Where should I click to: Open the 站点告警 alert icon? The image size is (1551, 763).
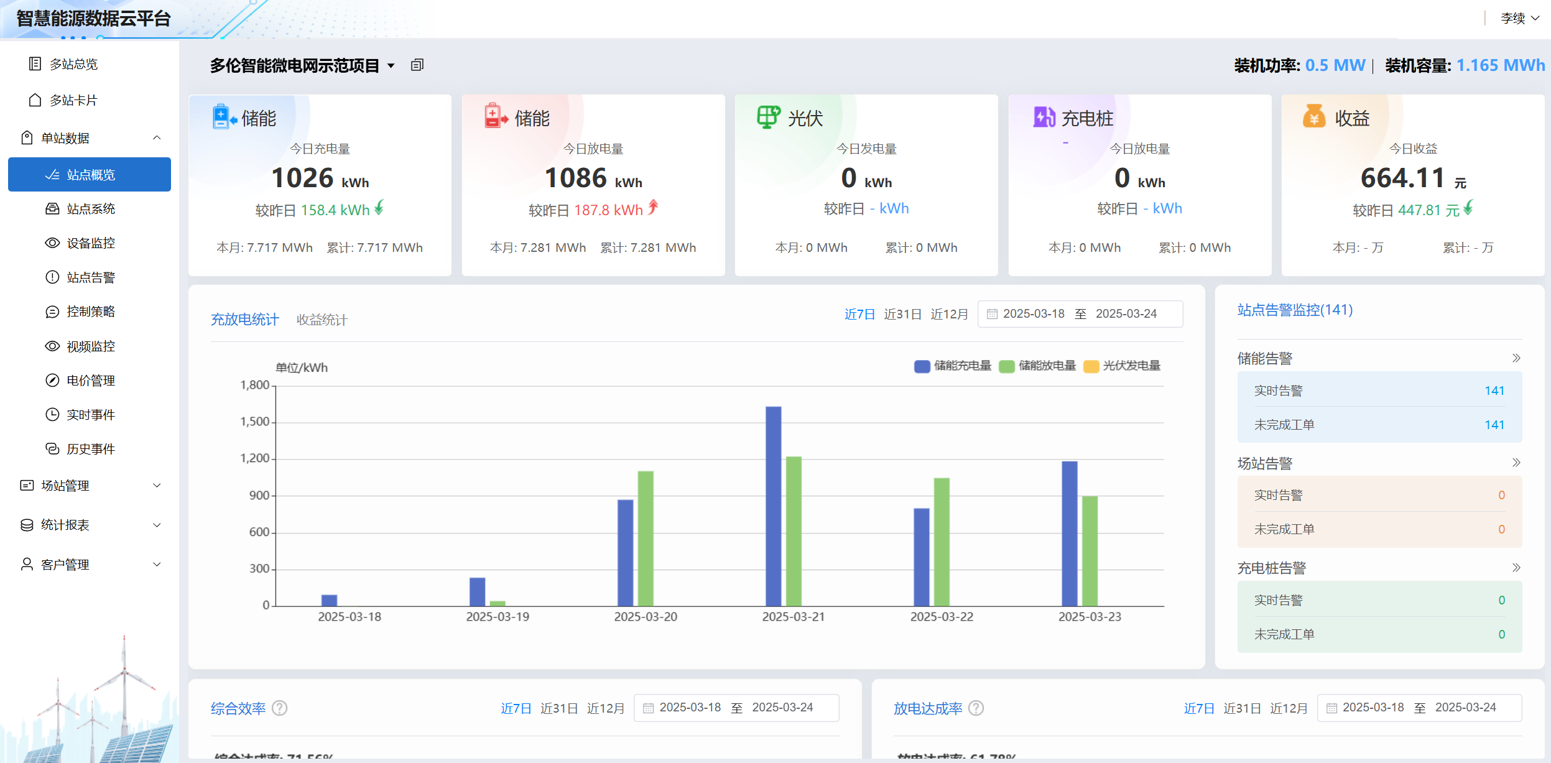point(52,277)
